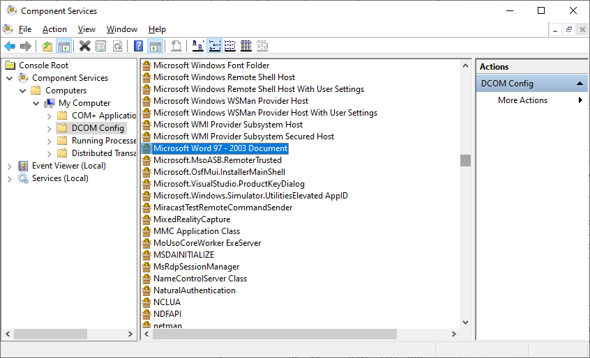
Task: Open the Action menu
Action: pyautogui.click(x=54, y=29)
